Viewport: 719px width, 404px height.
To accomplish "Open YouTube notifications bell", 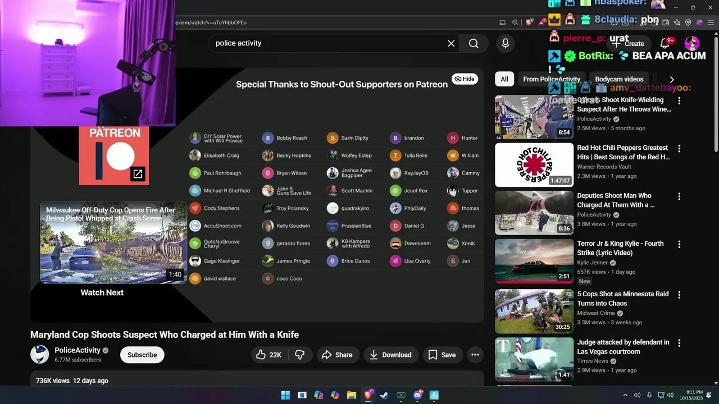I will tap(665, 43).
